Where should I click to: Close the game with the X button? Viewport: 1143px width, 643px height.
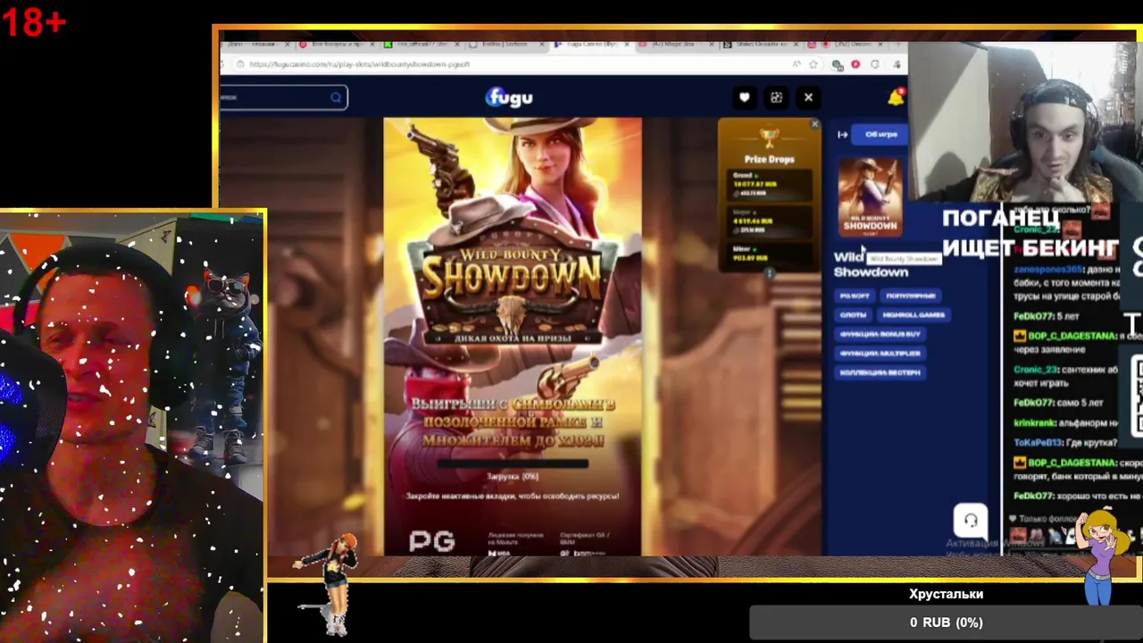(808, 97)
